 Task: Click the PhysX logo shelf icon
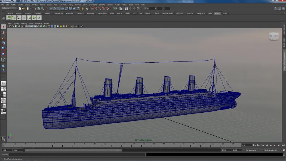click(x=9, y=18)
